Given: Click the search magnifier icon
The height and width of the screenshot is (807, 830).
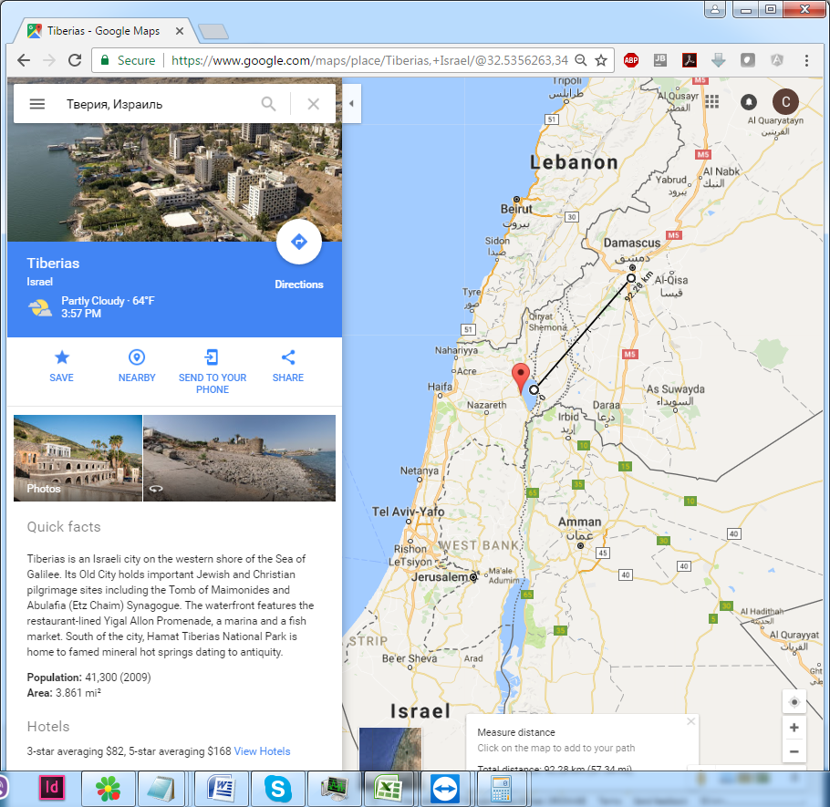Looking at the screenshot, I should pos(268,104).
